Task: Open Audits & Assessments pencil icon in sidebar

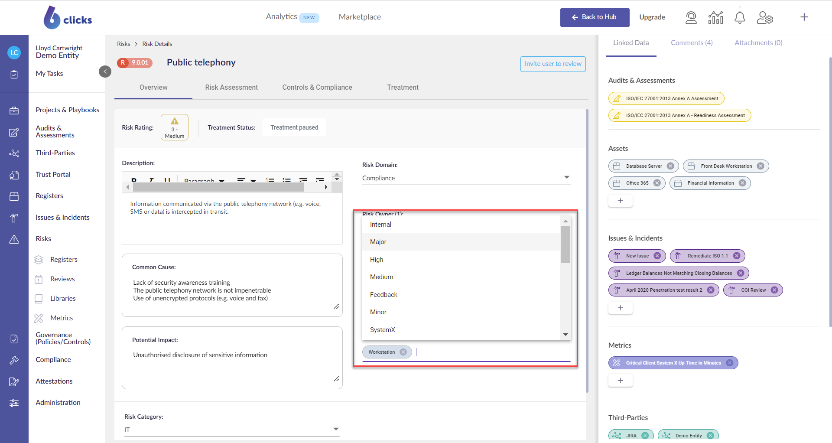Action: pos(14,132)
